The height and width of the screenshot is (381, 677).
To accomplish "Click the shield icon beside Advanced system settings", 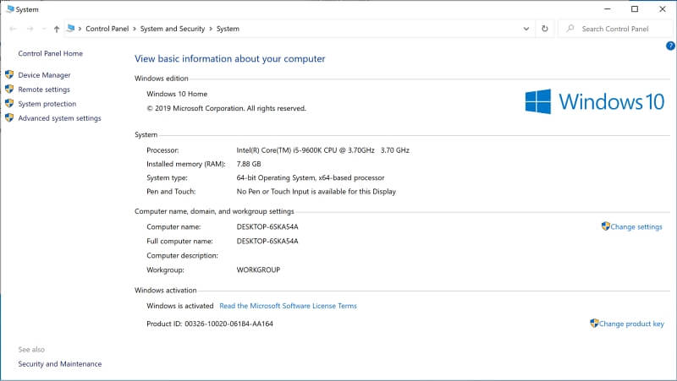I will tap(9, 117).
